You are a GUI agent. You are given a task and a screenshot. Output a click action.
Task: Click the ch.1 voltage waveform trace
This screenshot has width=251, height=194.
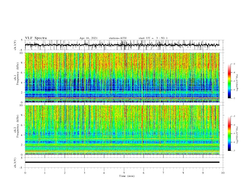click(122, 45)
